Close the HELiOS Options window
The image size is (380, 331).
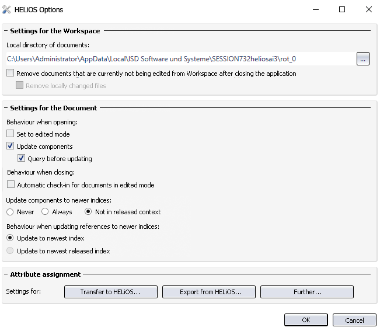368,9
